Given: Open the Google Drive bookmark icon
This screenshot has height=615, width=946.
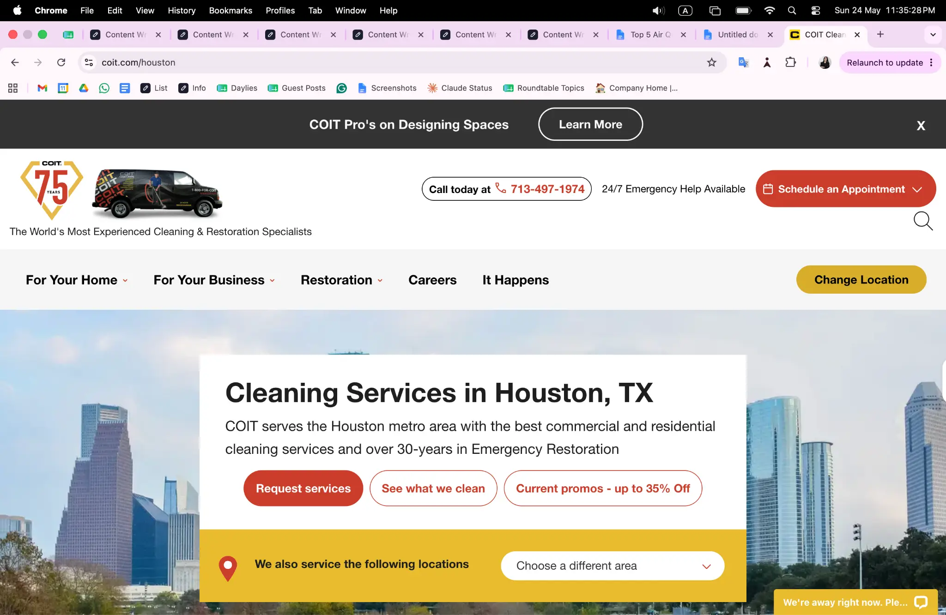Looking at the screenshot, I should click(x=84, y=88).
